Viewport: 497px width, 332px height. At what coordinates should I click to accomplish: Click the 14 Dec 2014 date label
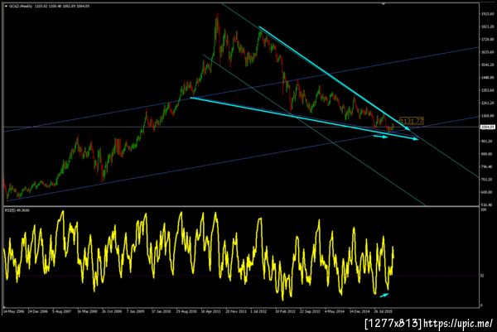click(x=359, y=311)
